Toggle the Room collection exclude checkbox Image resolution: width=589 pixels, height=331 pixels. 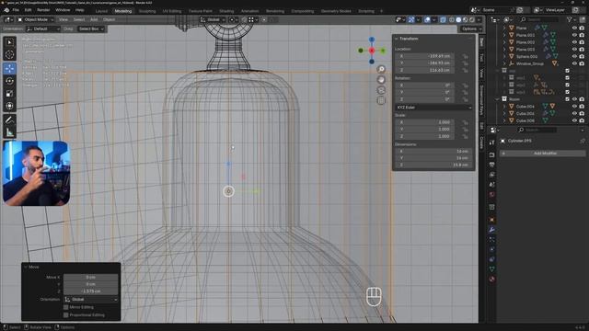point(567,99)
